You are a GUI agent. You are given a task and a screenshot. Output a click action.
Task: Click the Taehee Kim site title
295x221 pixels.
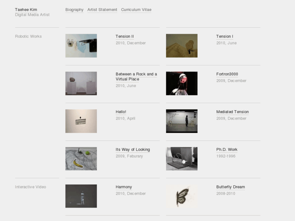(26, 10)
